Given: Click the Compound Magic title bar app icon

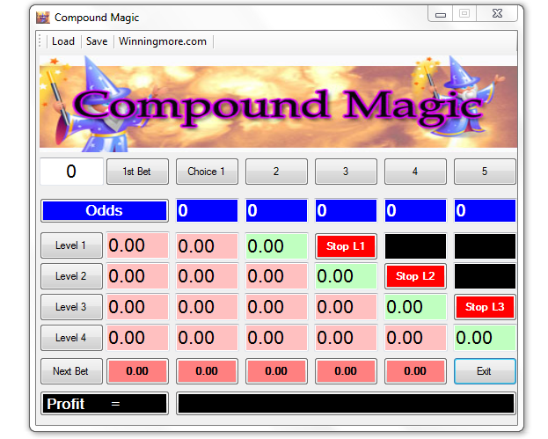Looking at the screenshot, I should [43, 18].
